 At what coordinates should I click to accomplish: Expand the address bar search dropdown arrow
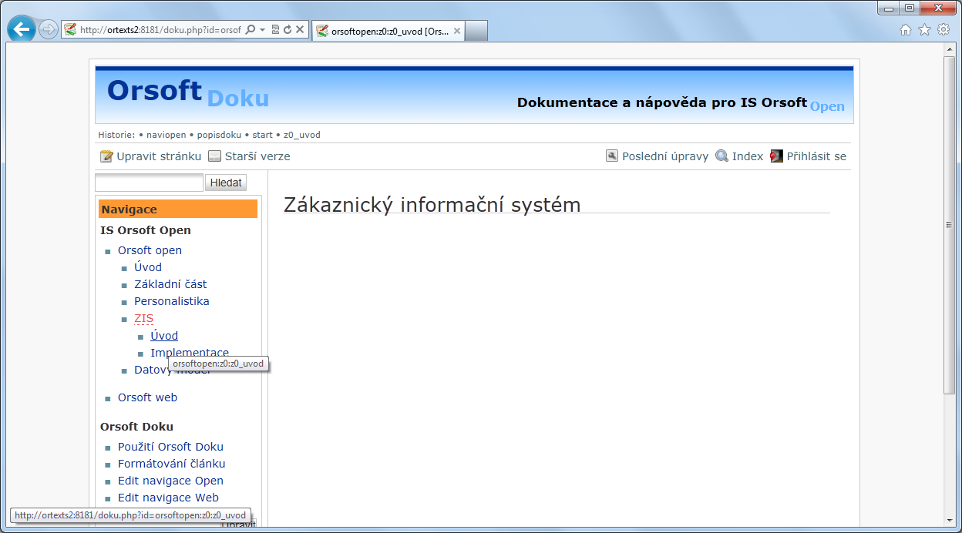[x=263, y=30]
